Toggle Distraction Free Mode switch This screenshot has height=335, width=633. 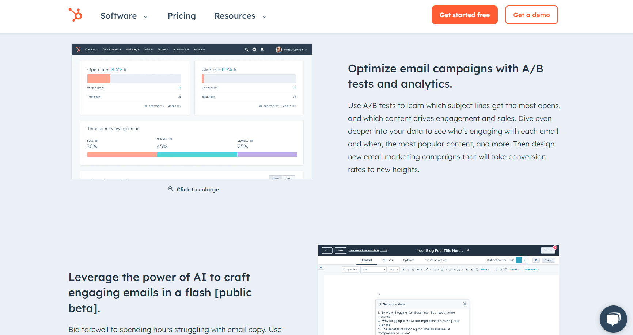[x=522, y=260]
